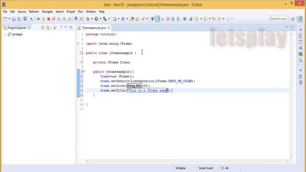Select the Java EE perspective icon
This screenshot has width=306, height=172.
click(300, 19)
